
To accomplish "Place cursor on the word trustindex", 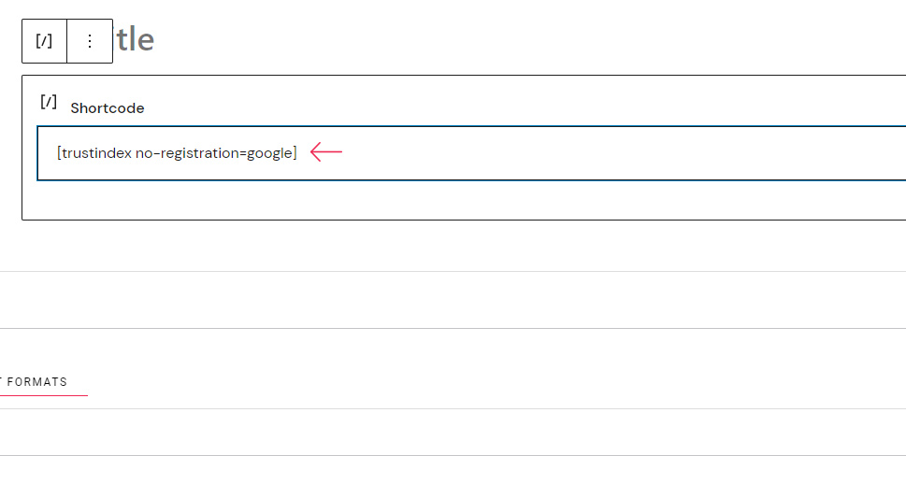I will tap(96, 153).
